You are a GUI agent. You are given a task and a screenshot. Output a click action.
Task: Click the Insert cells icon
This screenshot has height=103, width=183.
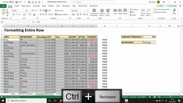[115, 11]
